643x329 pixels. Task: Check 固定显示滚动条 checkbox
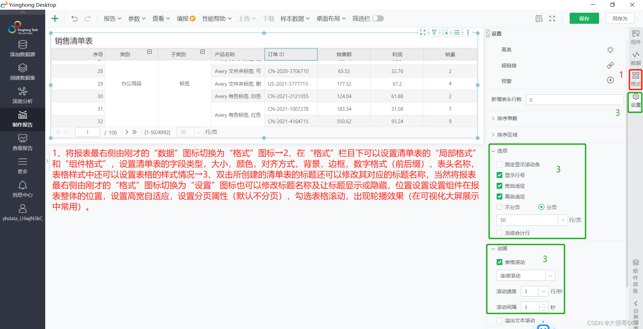(x=499, y=164)
